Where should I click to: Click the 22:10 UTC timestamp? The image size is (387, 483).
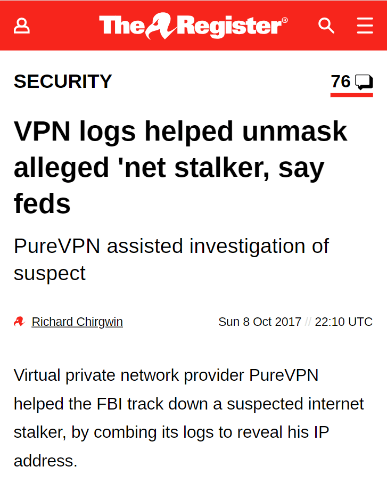[343, 322]
